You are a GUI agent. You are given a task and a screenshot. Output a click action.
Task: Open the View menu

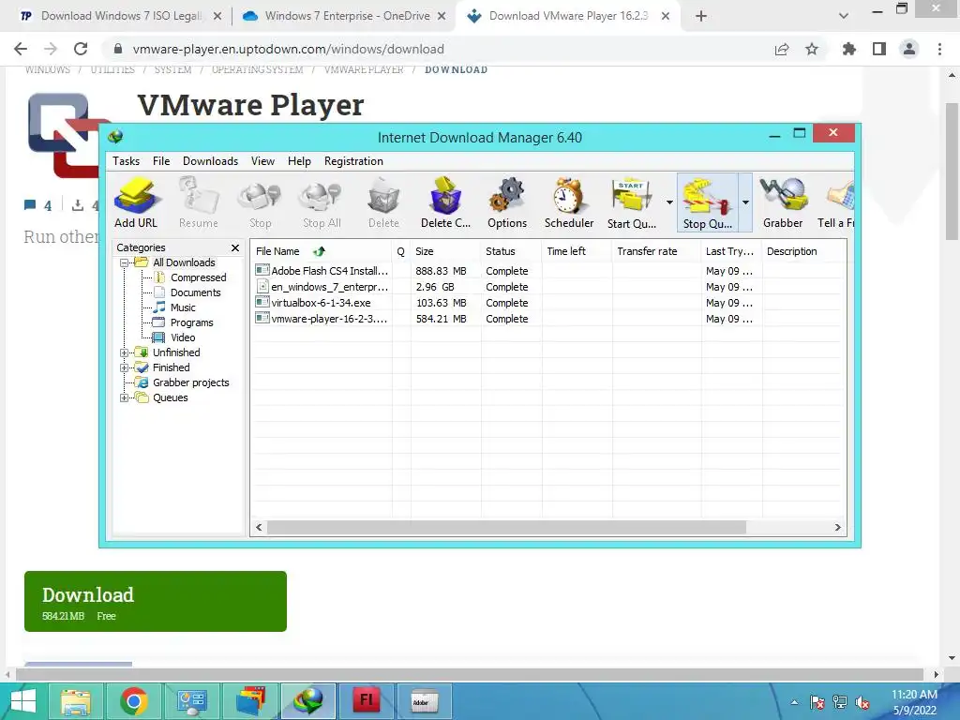[x=262, y=161]
